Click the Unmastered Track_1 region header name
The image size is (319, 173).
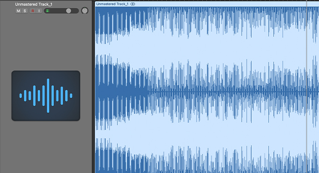[x=112, y=4]
